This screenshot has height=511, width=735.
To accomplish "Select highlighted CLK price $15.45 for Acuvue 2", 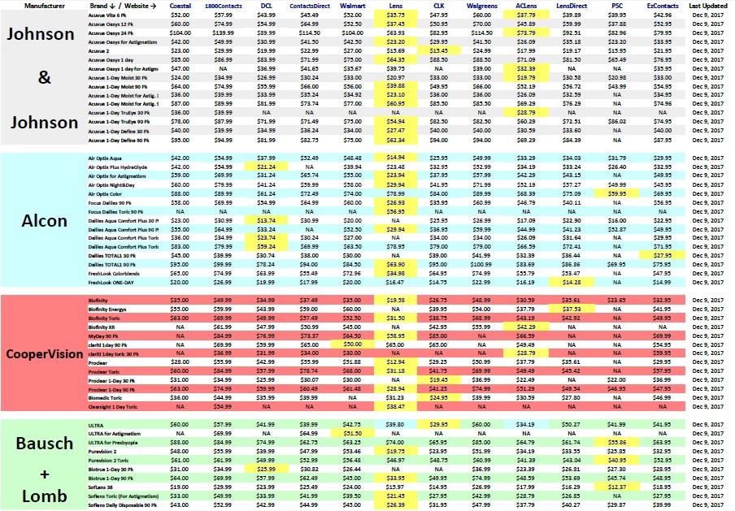I will (x=439, y=50).
